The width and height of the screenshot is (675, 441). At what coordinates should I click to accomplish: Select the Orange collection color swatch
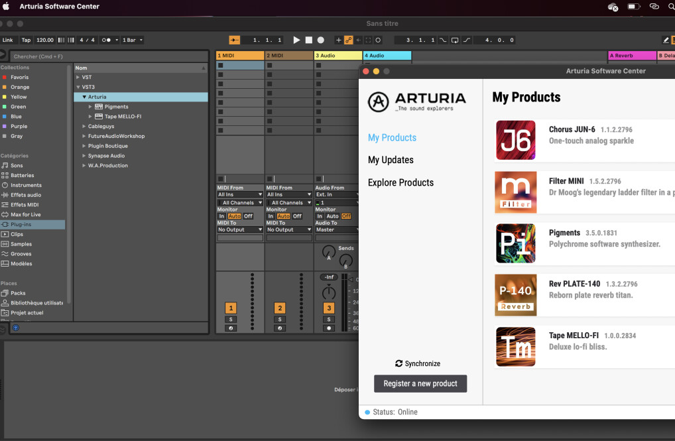[x=5, y=87]
